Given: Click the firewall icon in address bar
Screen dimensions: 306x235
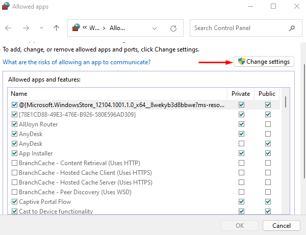Looking at the screenshot, I should [x=76, y=28].
